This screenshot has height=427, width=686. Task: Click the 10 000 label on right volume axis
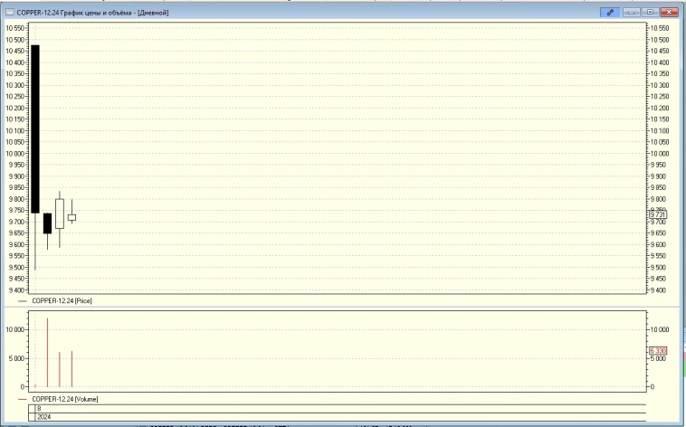click(x=660, y=330)
